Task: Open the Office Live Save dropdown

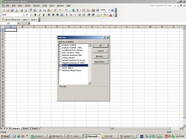Action: [34, 20]
